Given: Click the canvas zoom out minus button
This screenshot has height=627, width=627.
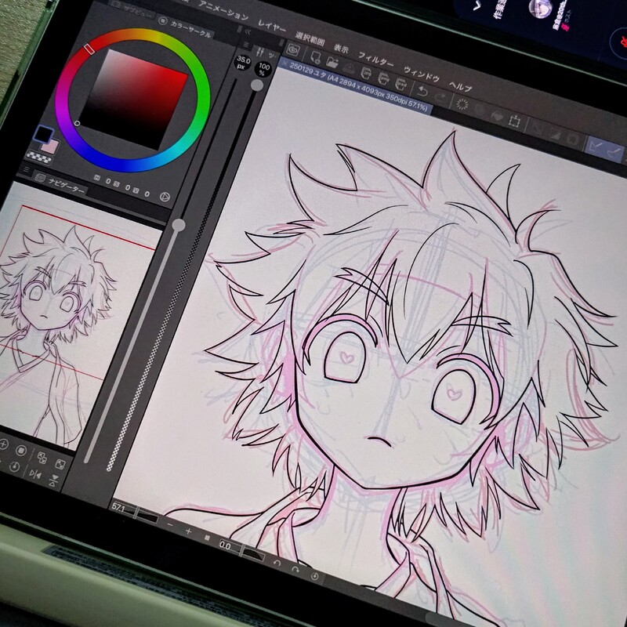Looking at the screenshot, I should (170, 524).
